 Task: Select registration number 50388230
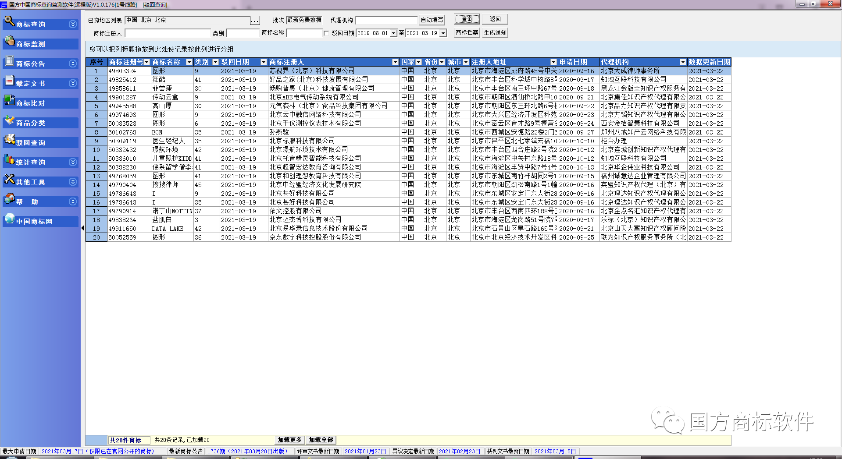point(129,167)
